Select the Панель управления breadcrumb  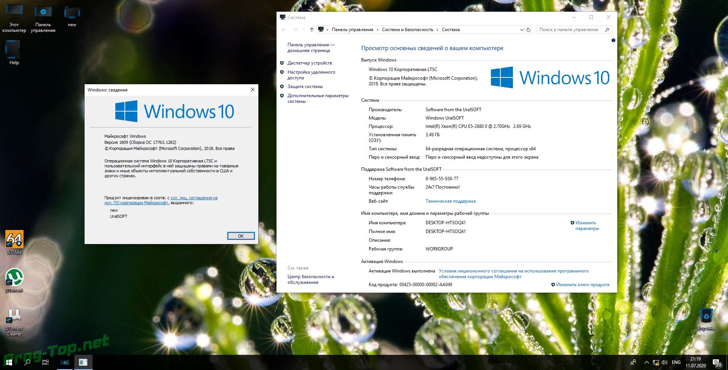pyautogui.click(x=352, y=30)
